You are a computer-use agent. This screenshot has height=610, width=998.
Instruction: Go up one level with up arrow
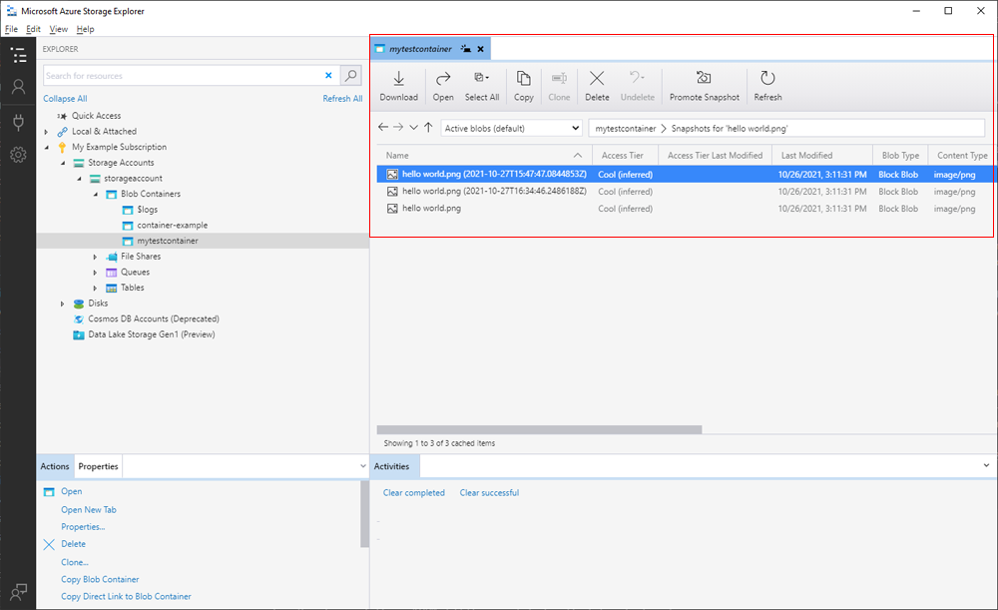(428, 128)
